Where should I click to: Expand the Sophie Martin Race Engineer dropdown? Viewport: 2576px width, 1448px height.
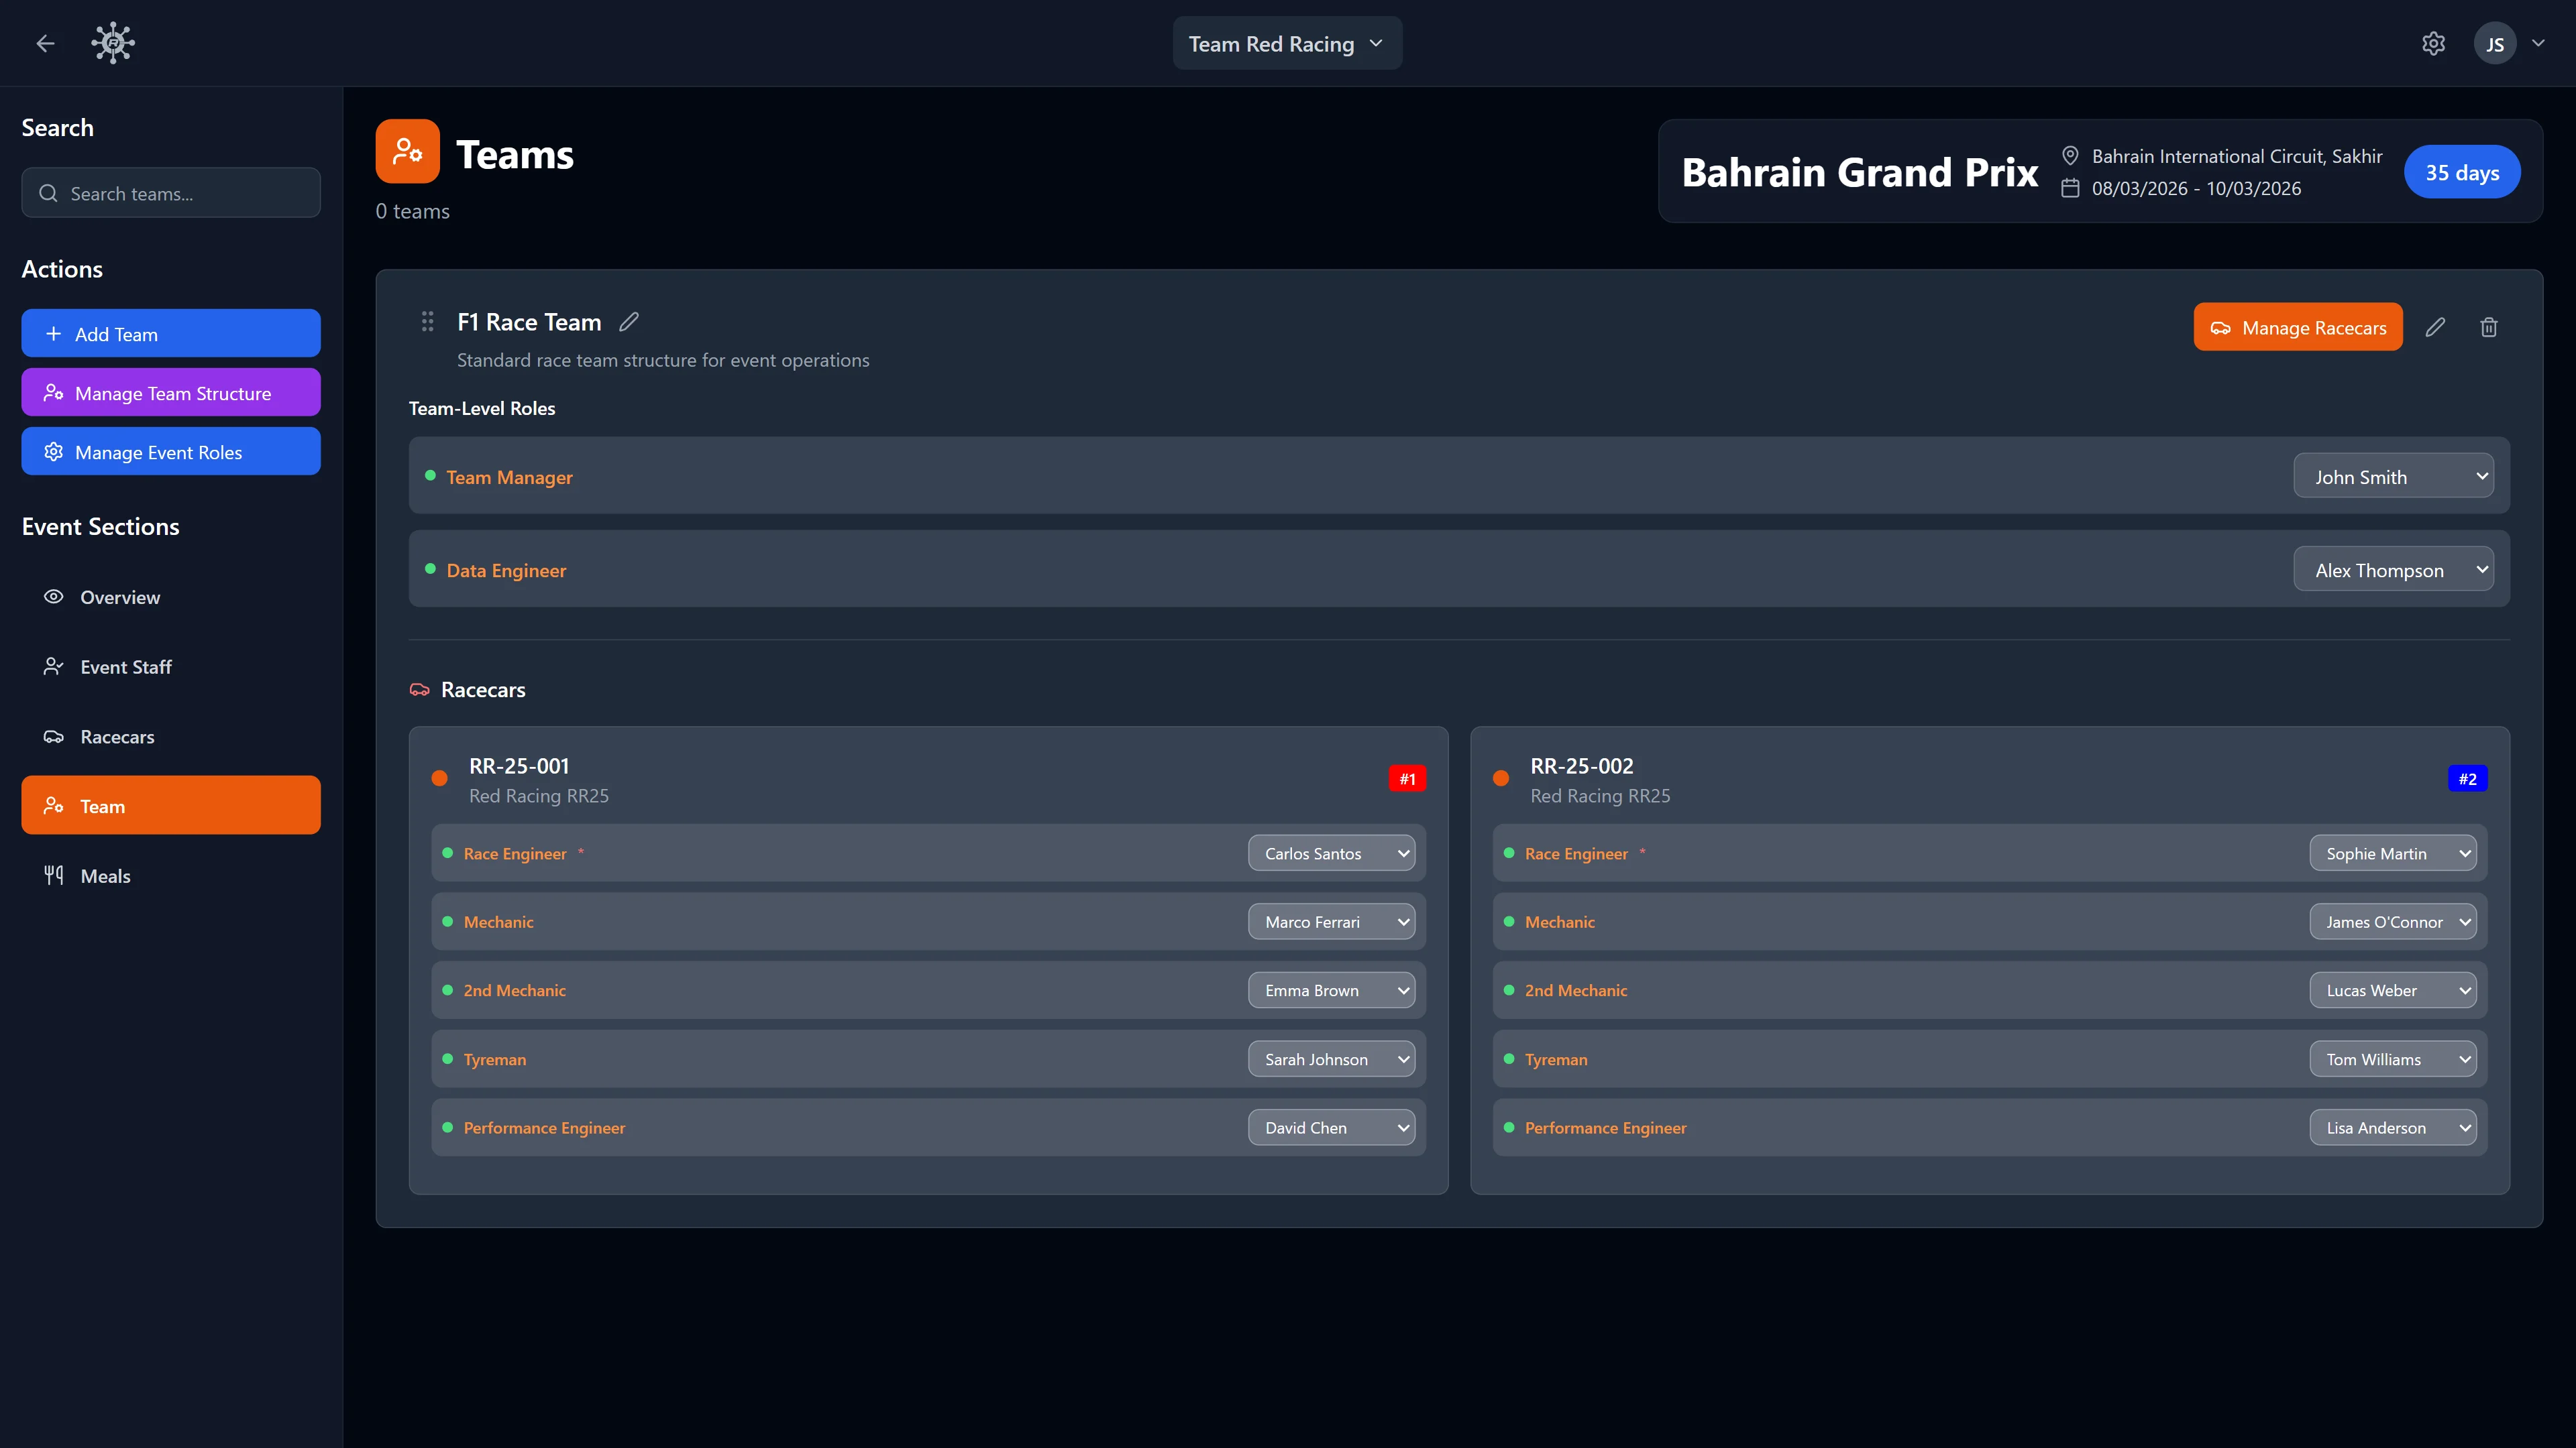[2392, 853]
